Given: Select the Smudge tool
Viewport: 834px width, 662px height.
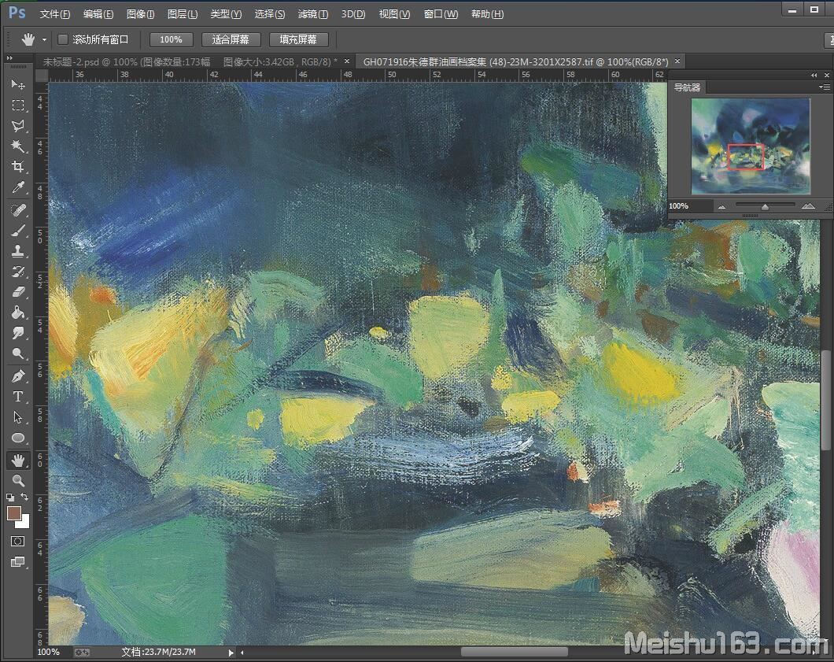Looking at the screenshot, I should point(17,333).
